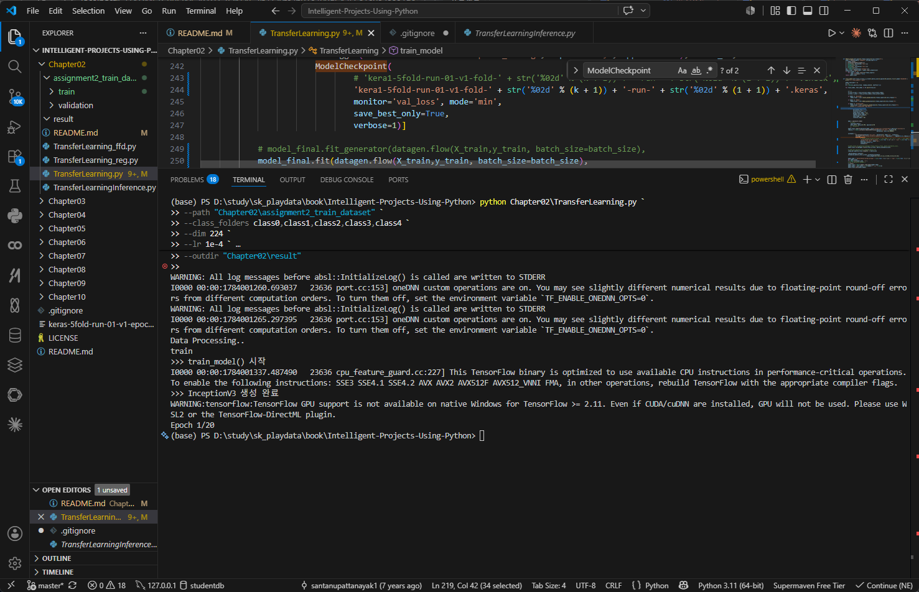
Task: Open the database icon in activity bar
Action: pyautogui.click(x=15, y=335)
